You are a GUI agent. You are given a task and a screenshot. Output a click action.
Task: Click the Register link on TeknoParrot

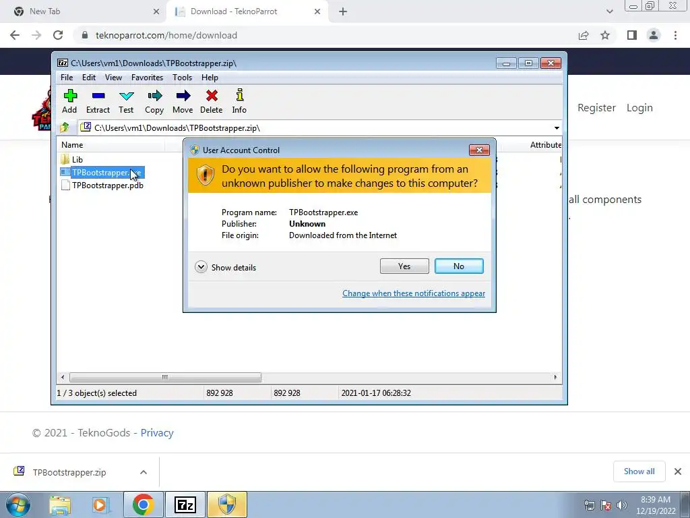[x=596, y=108]
